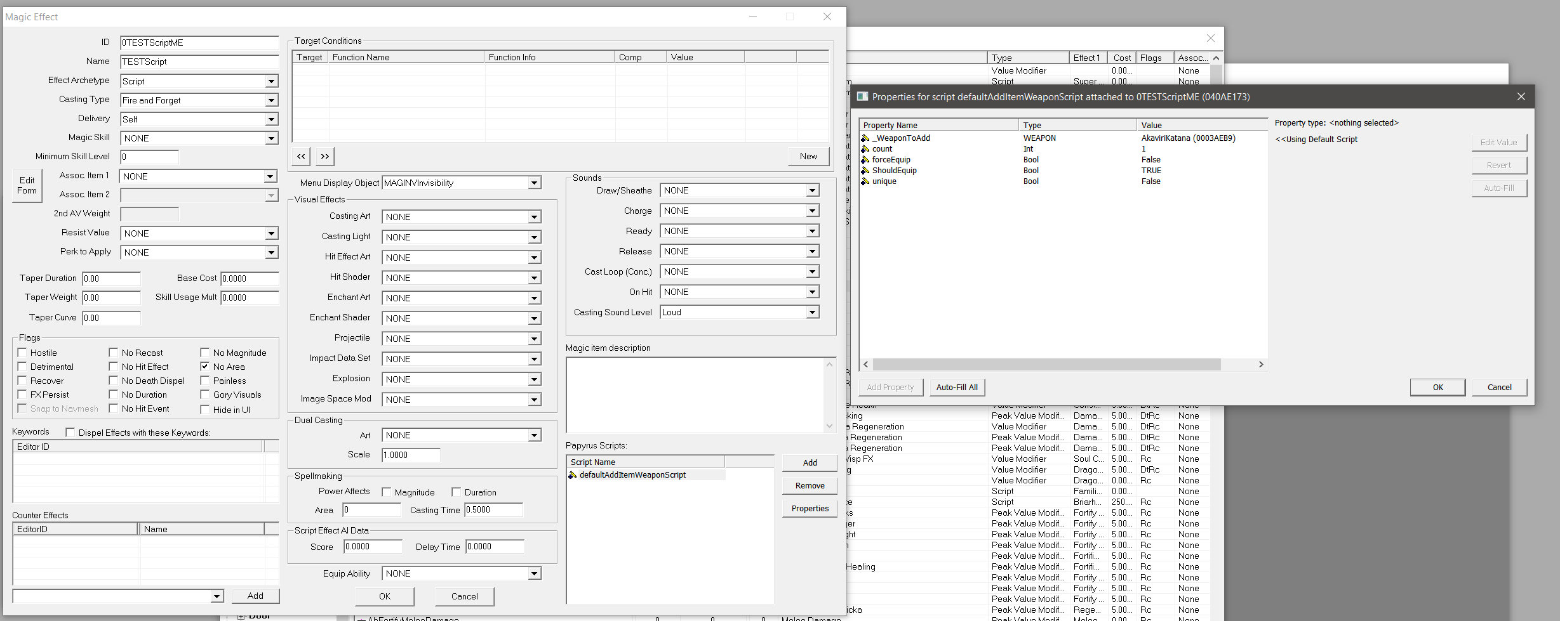Open the Effect Archetype dropdown
1560x621 pixels.
[271, 81]
